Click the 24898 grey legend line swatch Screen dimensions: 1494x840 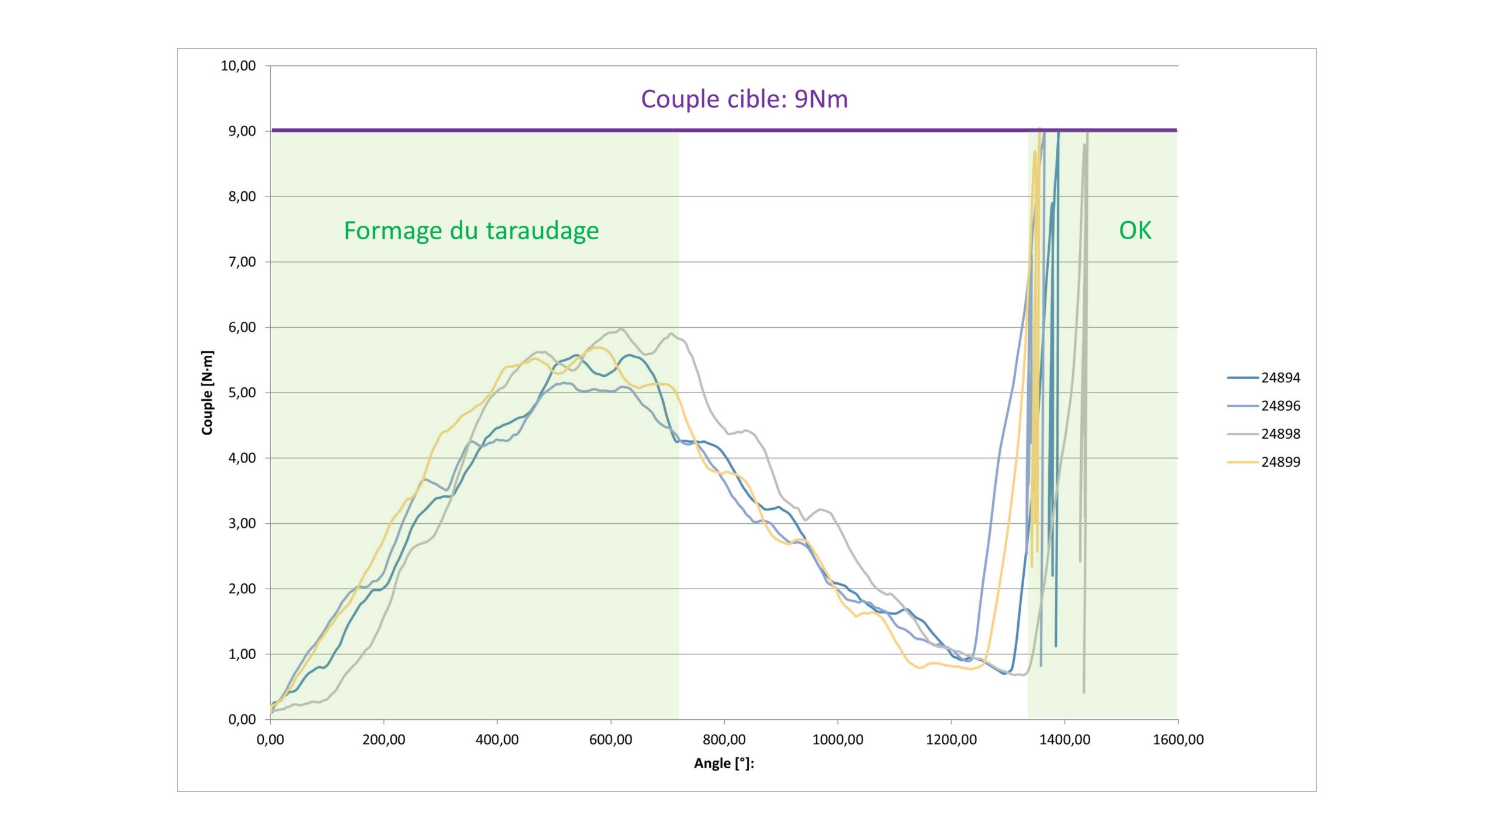click(1242, 434)
